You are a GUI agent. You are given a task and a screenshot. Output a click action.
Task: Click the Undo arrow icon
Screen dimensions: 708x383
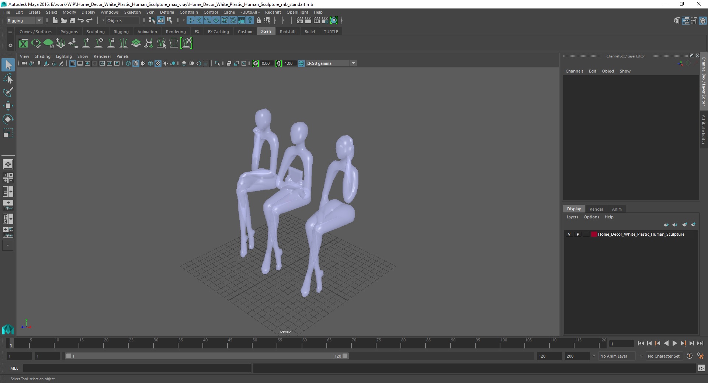[81, 21]
